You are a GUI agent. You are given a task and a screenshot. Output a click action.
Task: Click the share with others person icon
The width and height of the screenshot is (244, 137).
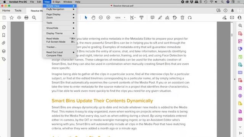point(239,18)
